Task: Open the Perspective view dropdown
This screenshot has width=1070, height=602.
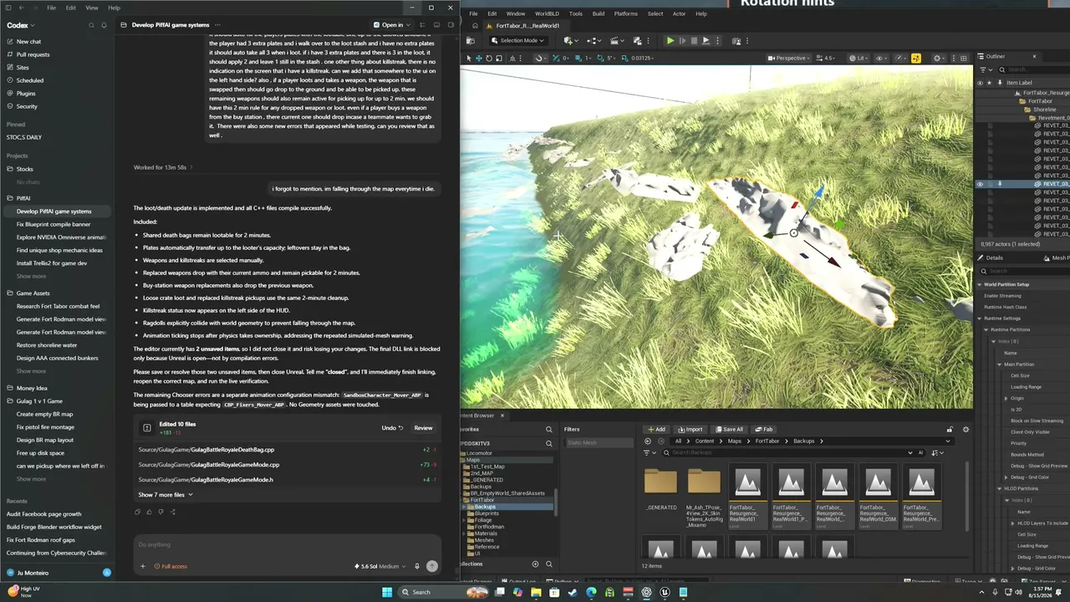Action: 788,59
